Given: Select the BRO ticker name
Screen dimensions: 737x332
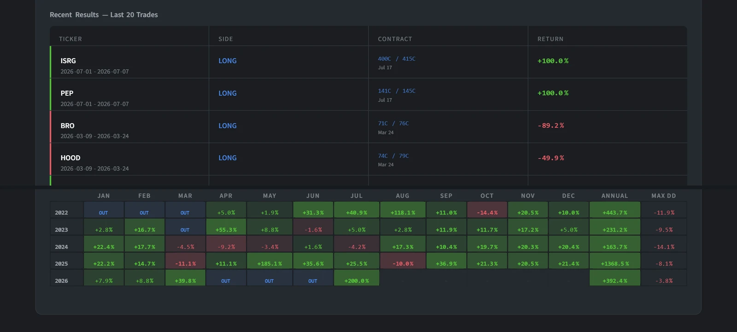Looking at the screenshot, I should click(67, 126).
